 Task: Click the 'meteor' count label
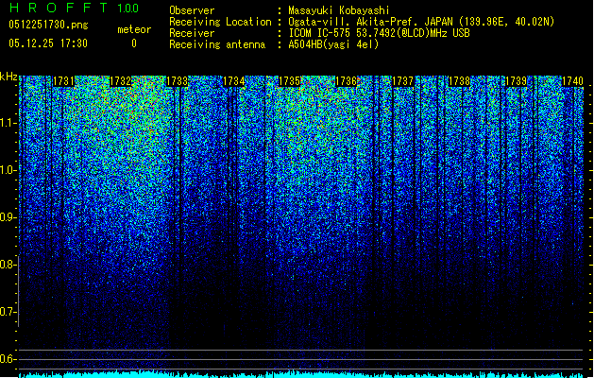pyautogui.click(x=134, y=29)
